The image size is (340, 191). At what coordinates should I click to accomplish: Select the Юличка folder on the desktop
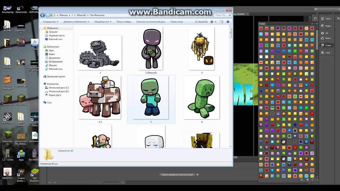[7, 63]
